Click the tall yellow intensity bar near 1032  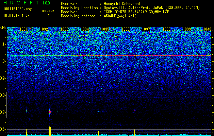point(50,131)
